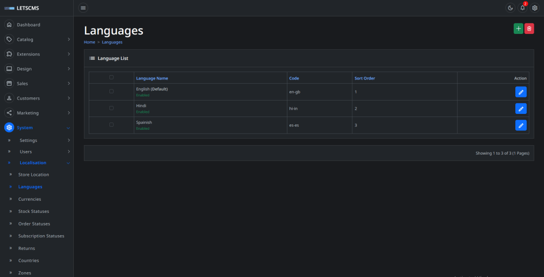Toggle dark mode with the moon icon
Image resolution: width=544 pixels, height=277 pixels.
(510, 8)
